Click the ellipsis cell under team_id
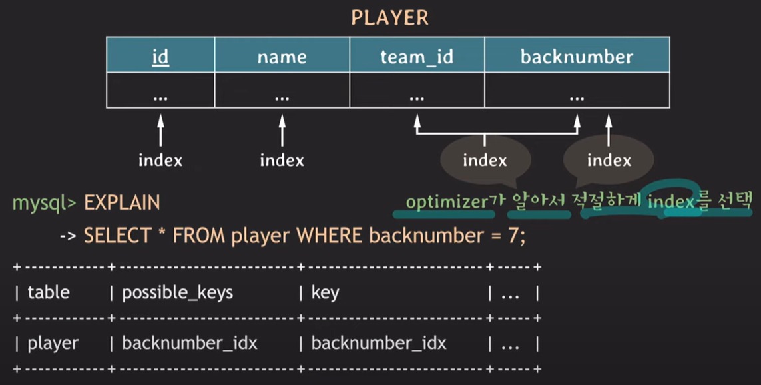 tap(417, 91)
